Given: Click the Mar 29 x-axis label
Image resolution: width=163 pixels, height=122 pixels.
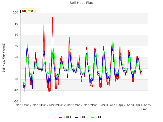Looking at the screenshot, I should pos(88,105).
